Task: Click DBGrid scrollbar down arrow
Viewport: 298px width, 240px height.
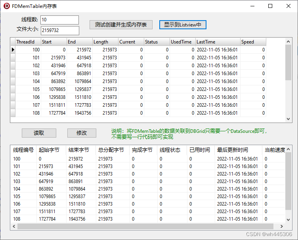Action: pyautogui.click(x=288, y=119)
